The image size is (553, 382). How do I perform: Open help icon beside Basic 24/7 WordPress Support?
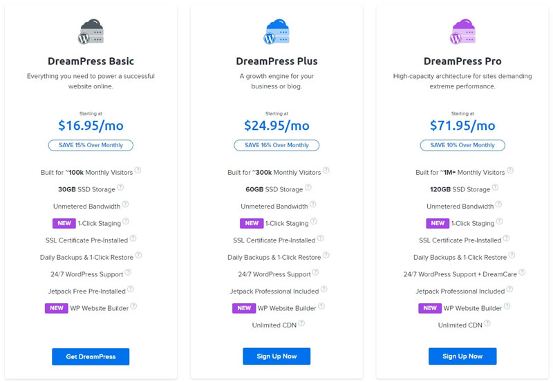pyautogui.click(x=128, y=272)
